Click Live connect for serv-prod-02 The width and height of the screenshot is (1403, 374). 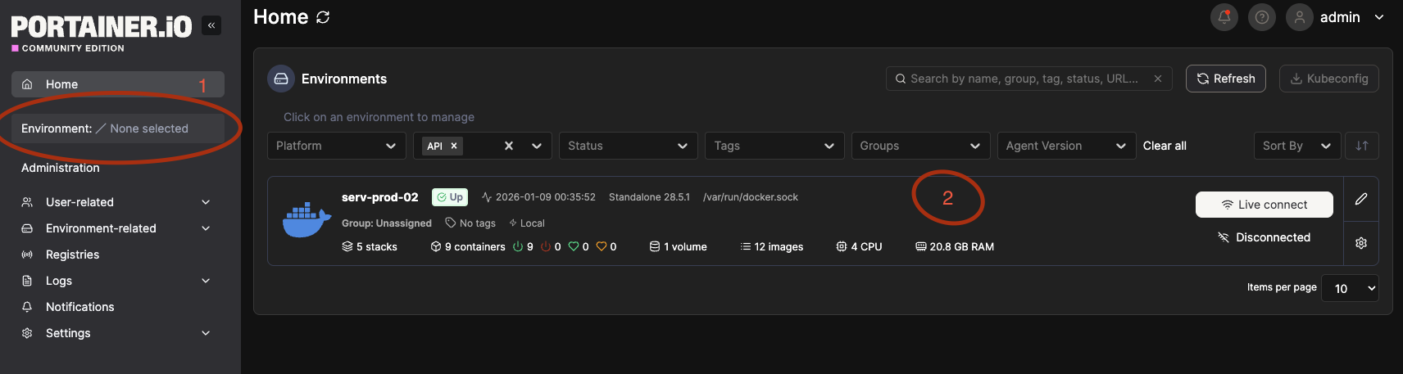[1265, 205]
